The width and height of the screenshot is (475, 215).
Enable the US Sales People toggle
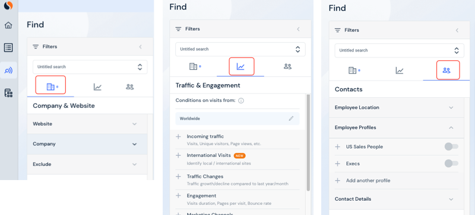coord(451,147)
